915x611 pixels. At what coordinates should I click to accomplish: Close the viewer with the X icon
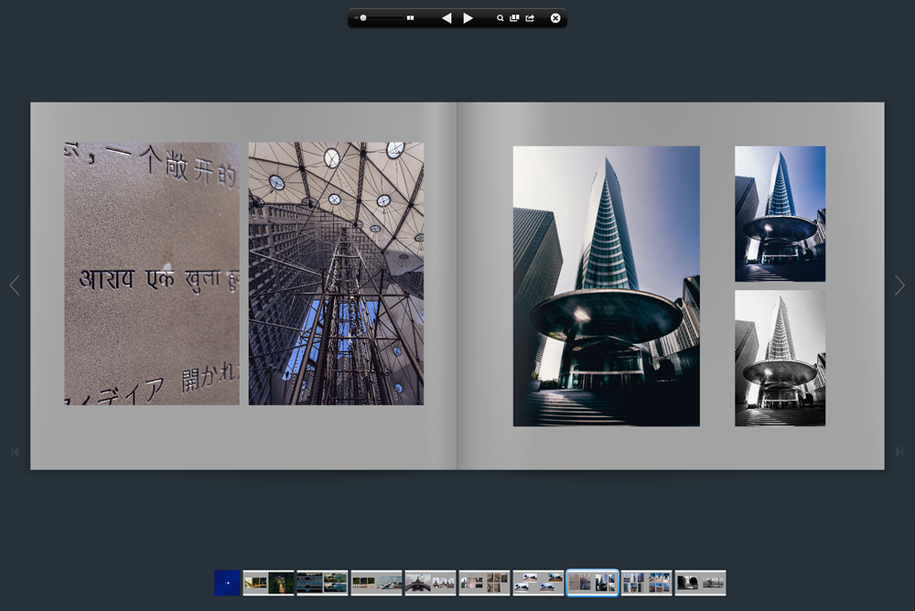pyautogui.click(x=555, y=18)
